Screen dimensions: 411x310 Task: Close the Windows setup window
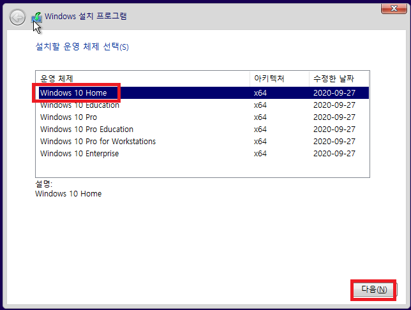394,8
